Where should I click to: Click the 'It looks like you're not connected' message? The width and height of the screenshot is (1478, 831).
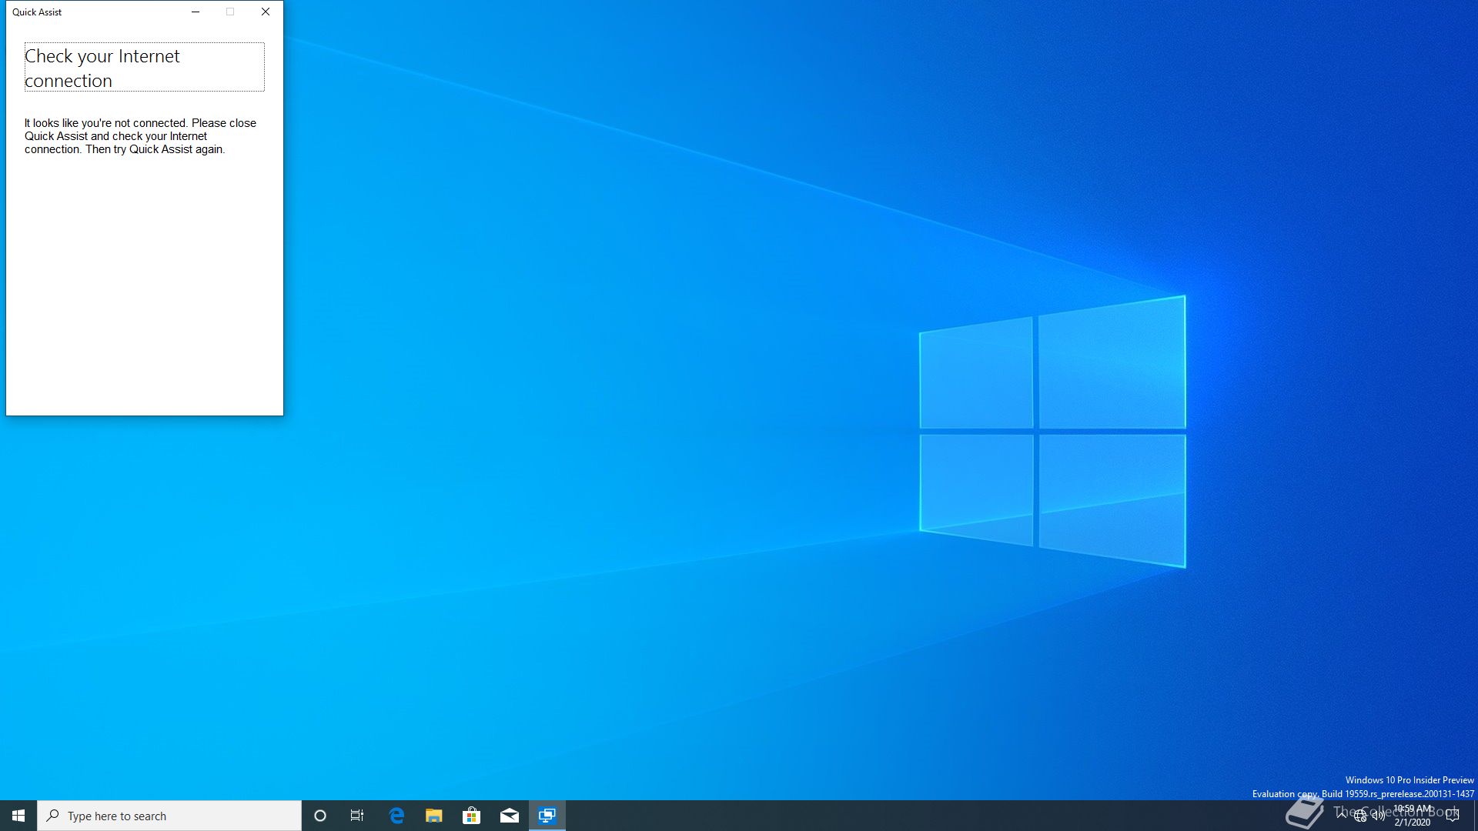[140, 136]
